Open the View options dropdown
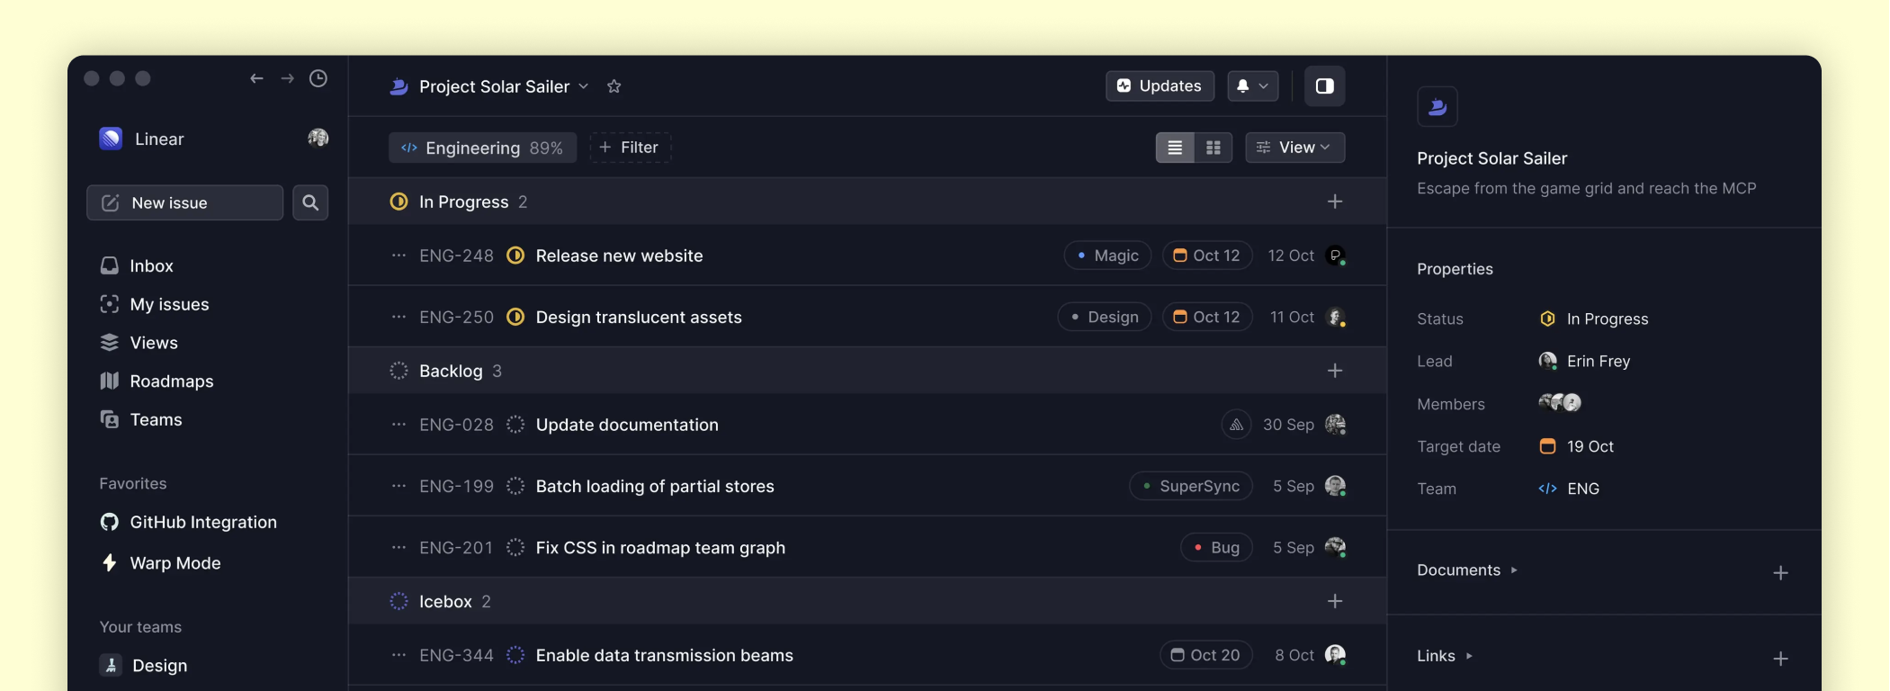Viewport: 1890px width, 691px height. coord(1294,148)
